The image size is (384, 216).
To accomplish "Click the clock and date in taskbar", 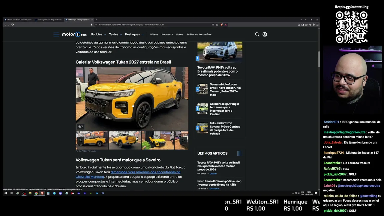I will pos(309,193).
